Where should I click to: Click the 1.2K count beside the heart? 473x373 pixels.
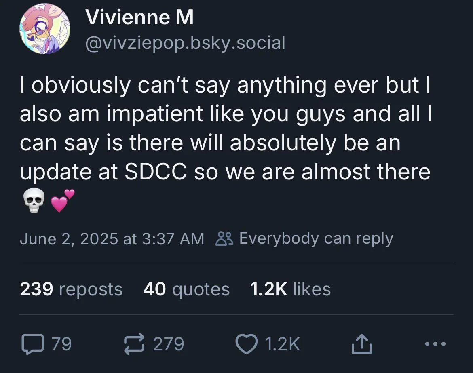(x=283, y=344)
